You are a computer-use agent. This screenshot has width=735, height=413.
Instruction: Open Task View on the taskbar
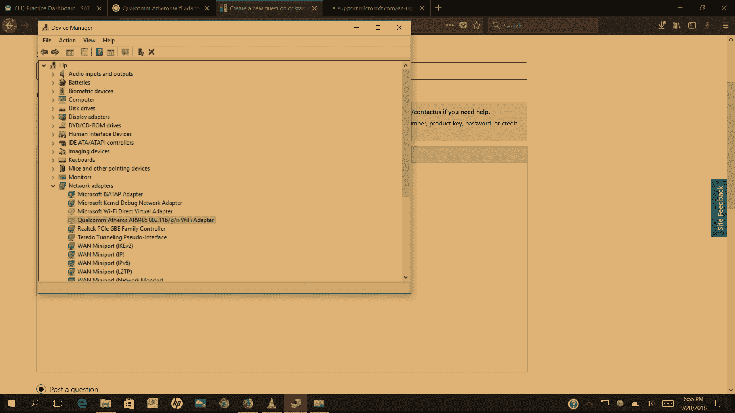point(57,403)
